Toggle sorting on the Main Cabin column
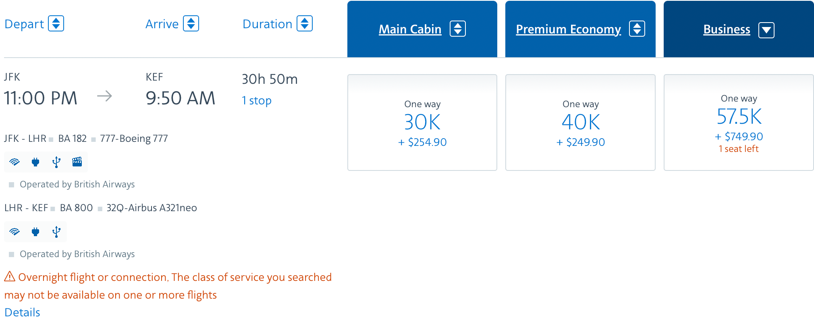Image resolution: width=814 pixels, height=324 pixels. click(458, 29)
